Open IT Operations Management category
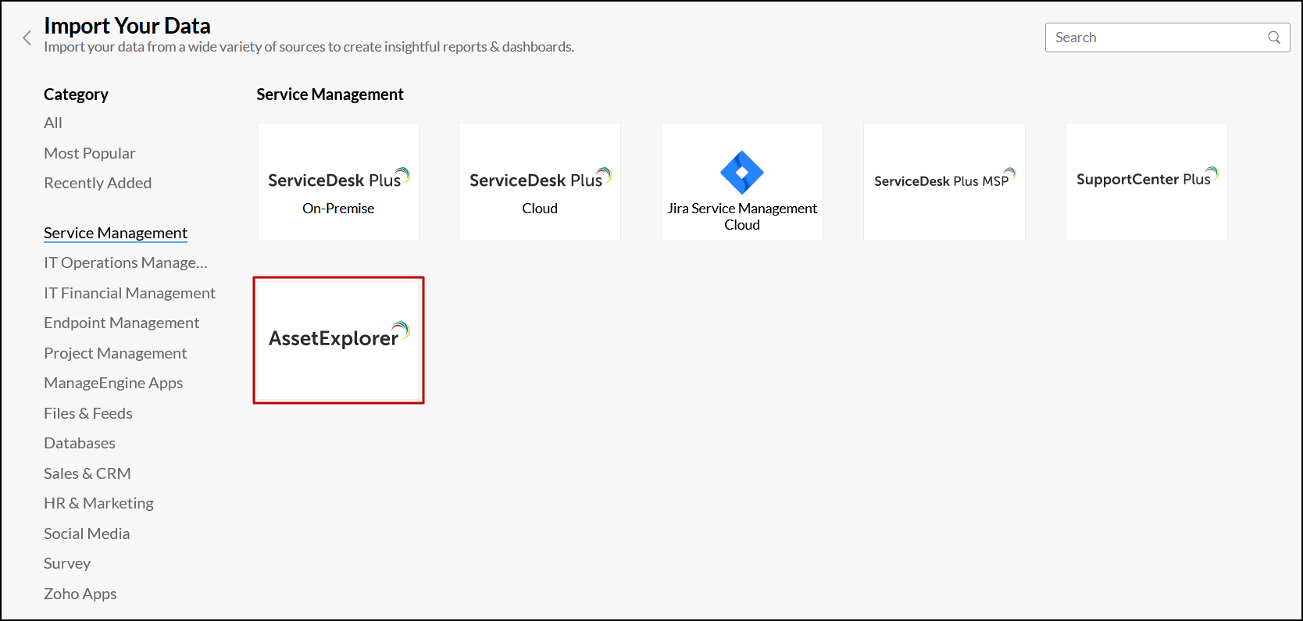1303x621 pixels. (x=126, y=263)
